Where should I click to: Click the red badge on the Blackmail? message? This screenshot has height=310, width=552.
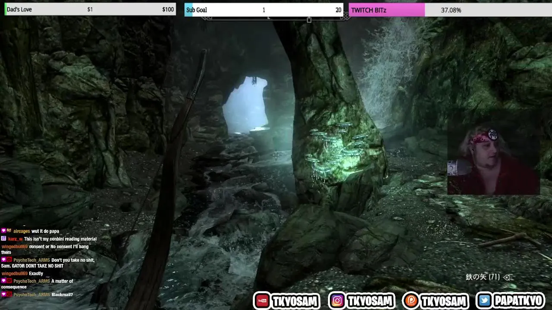point(9,294)
